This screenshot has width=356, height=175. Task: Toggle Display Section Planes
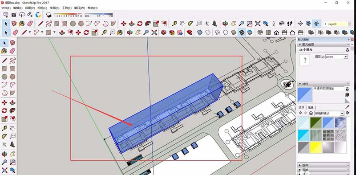tap(308, 24)
